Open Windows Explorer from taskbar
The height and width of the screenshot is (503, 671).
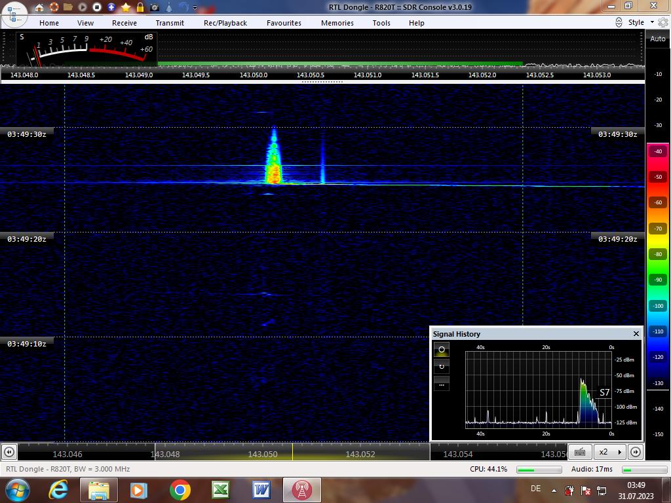coord(98,490)
